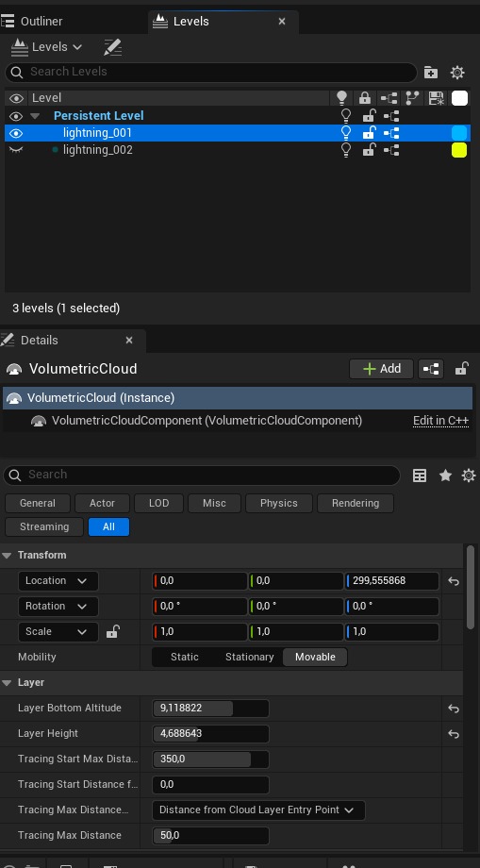Expand Tracing Max Distance mode dropdown
The image size is (480, 868).
(x=258, y=810)
